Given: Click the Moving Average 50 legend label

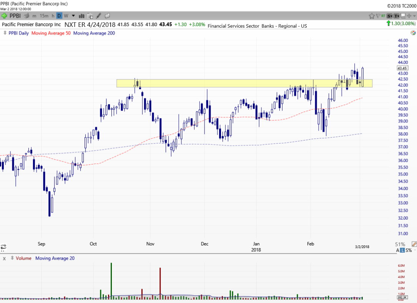Looking at the screenshot, I should coord(51,33).
